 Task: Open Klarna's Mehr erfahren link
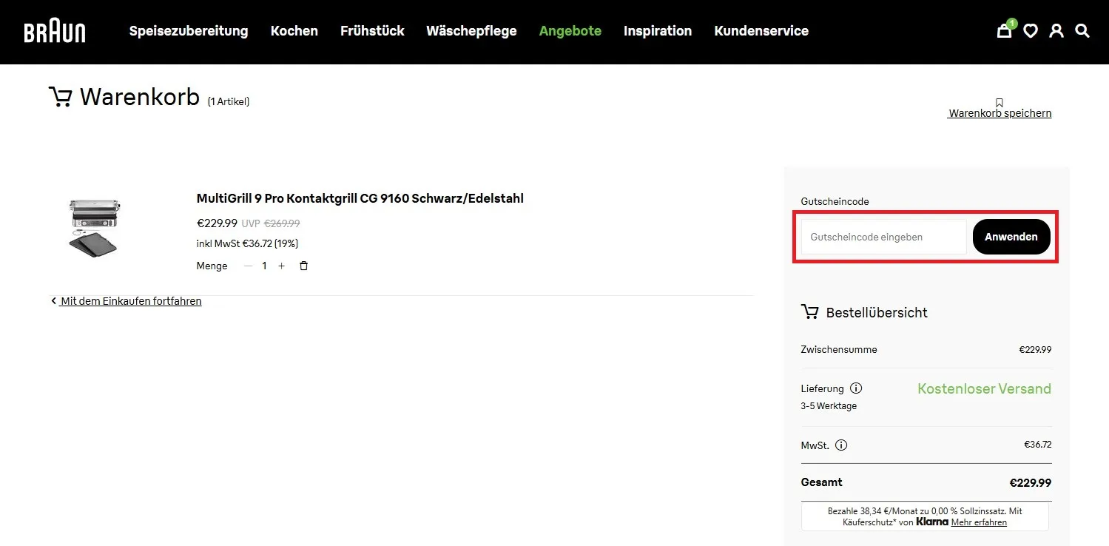(978, 522)
